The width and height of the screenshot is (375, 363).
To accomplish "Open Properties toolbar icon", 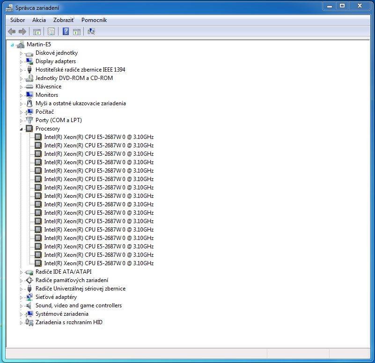I will coord(51,31).
